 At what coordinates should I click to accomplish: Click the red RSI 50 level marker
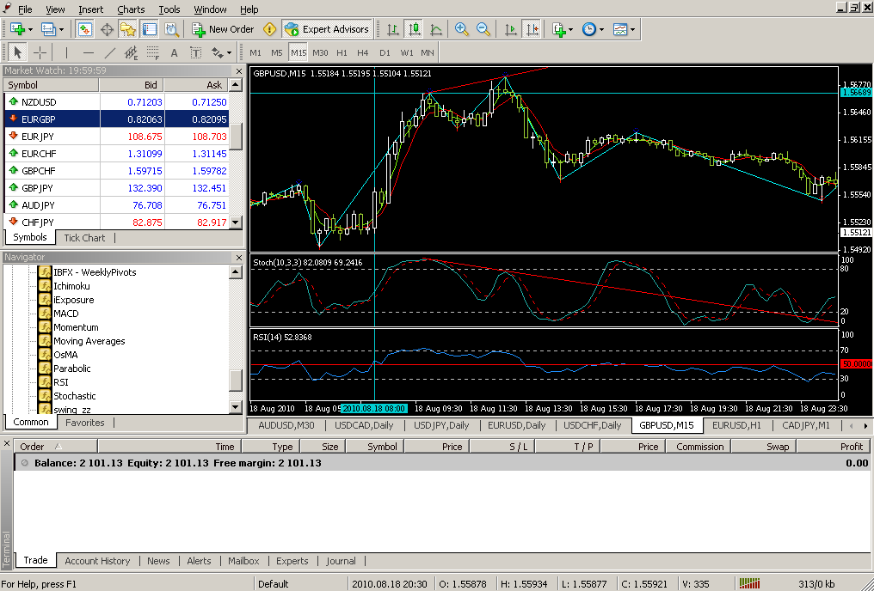click(x=855, y=364)
